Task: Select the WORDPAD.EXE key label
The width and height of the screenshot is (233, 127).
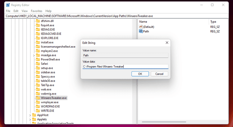Action: pos(50,107)
